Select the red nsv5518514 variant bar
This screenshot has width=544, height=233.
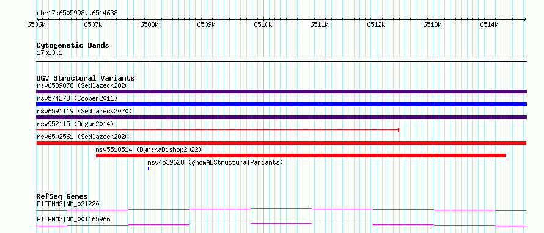301,156
